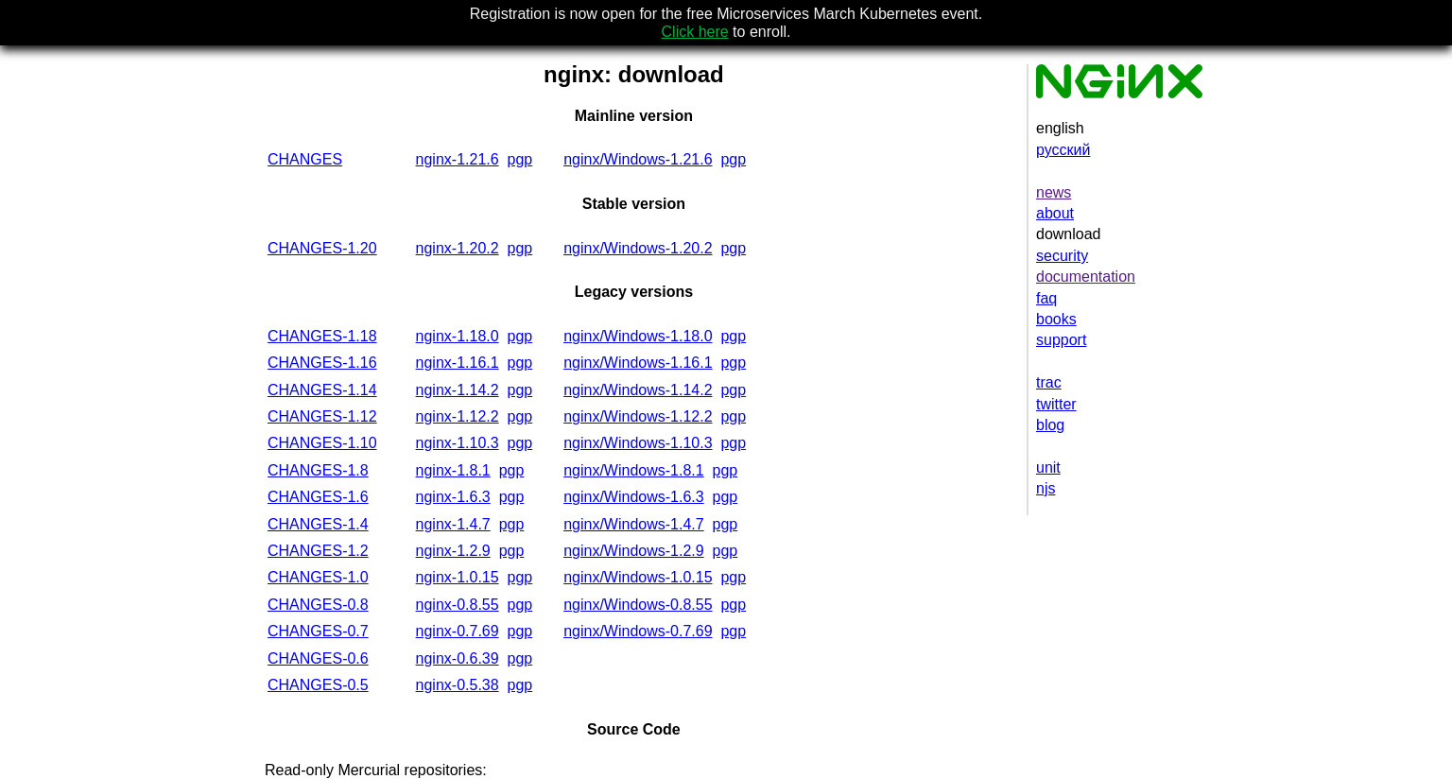Screen dimensions: 1452x779
Task: Open the documentation page
Action: click(1085, 277)
